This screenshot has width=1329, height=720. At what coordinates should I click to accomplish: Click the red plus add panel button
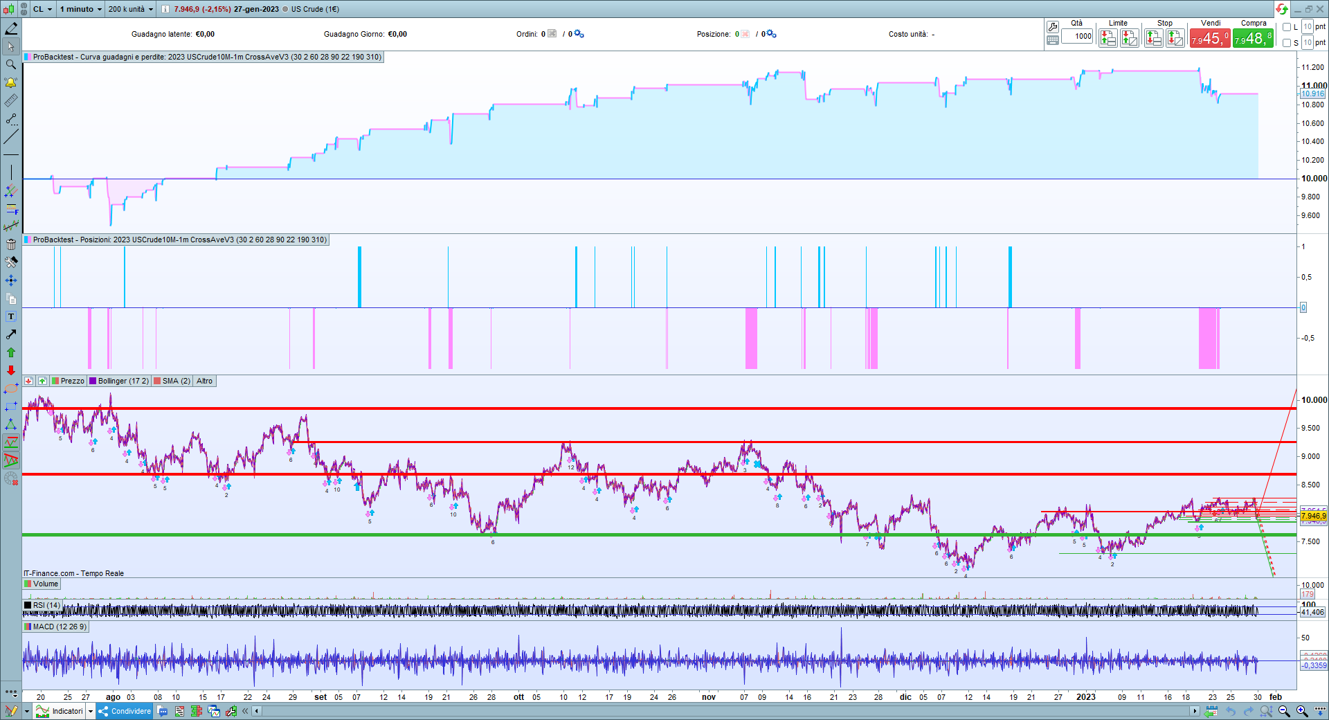click(x=28, y=381)
